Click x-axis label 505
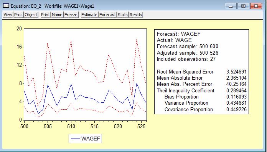Viewport: 267px width, 152px height. point(48,127)
